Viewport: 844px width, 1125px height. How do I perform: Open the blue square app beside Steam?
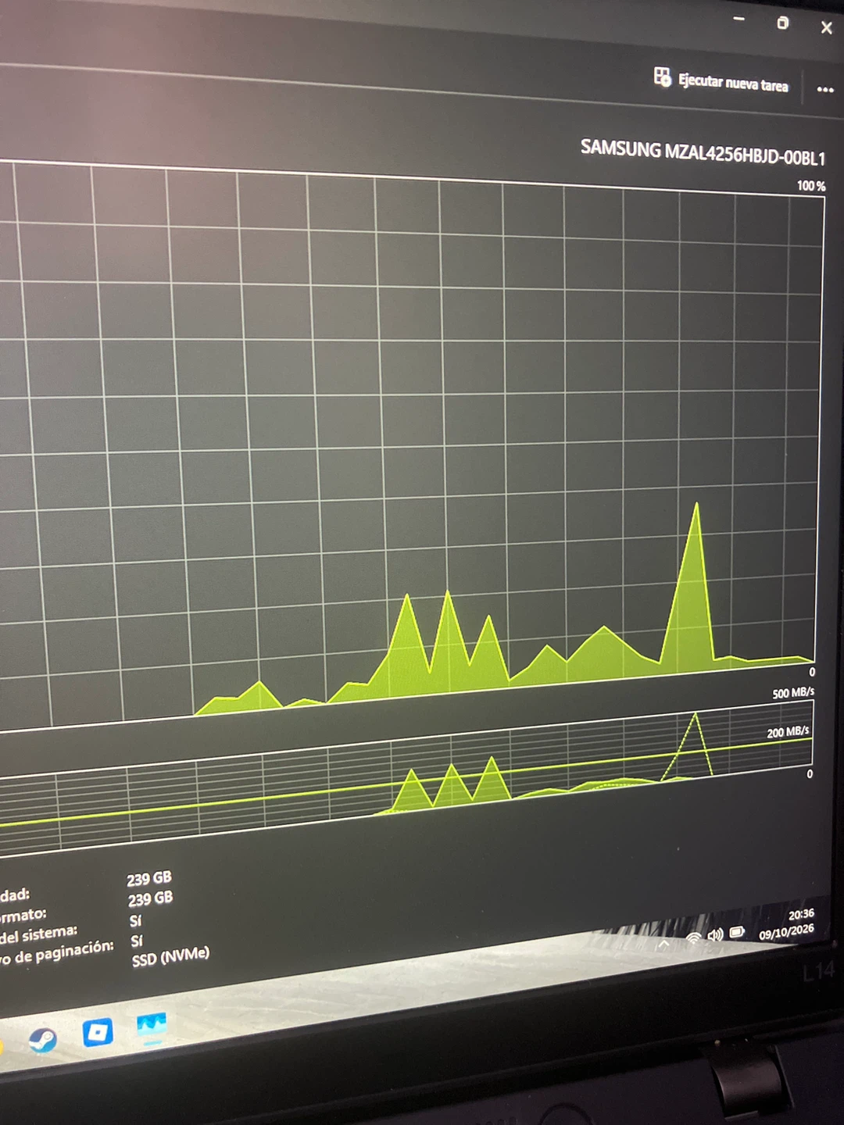click(98, 1032)
